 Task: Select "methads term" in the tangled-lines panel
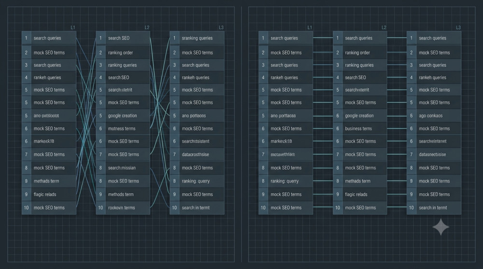49,181
